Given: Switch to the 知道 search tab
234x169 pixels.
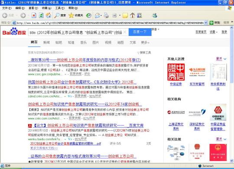Looking at the screenshot, I should [x=71, y=42].
